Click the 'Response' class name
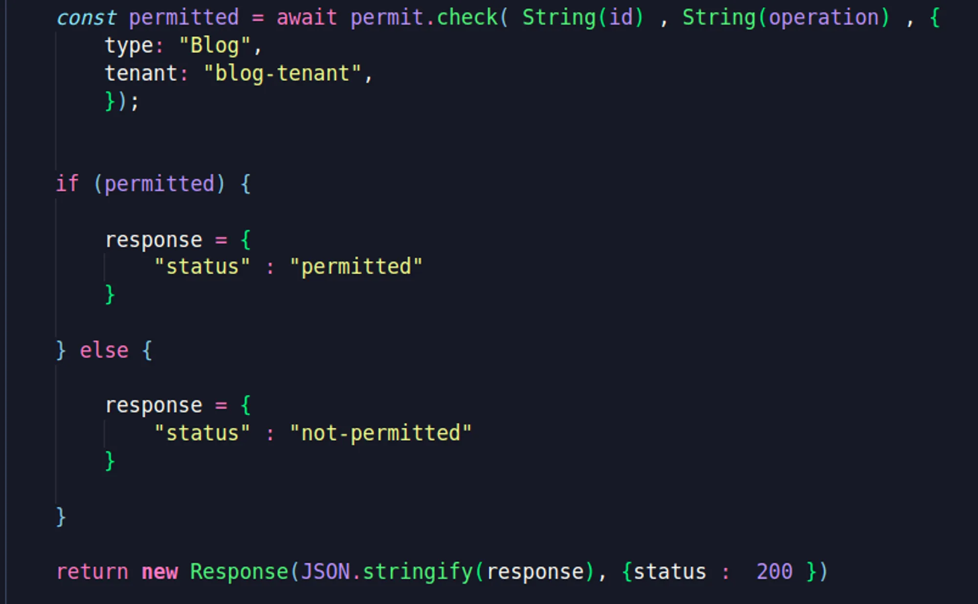The height and width of the screenshot is (604, 978). click(x=239, y=572)
